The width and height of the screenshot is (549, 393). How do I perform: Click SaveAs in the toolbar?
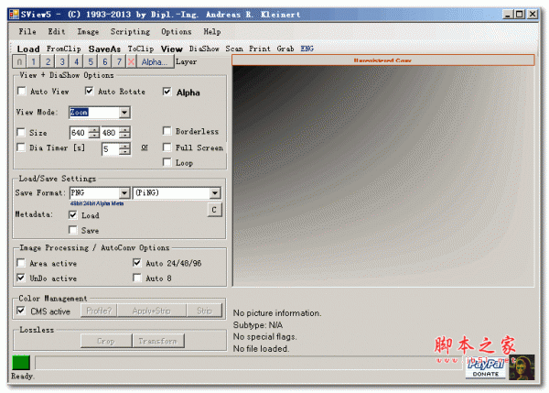coord(104,49)
